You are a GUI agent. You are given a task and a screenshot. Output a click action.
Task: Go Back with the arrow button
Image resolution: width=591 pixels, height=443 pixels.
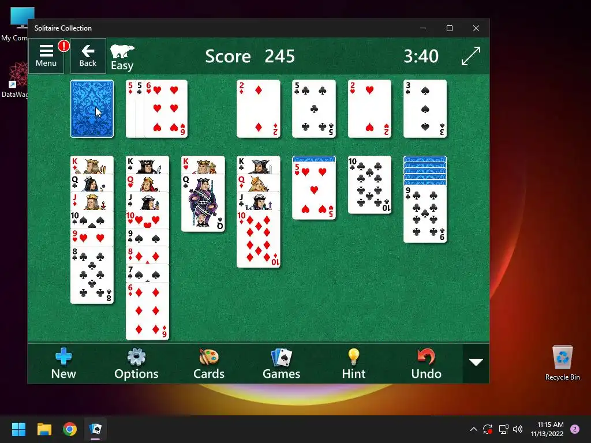(x=88, y=56)
